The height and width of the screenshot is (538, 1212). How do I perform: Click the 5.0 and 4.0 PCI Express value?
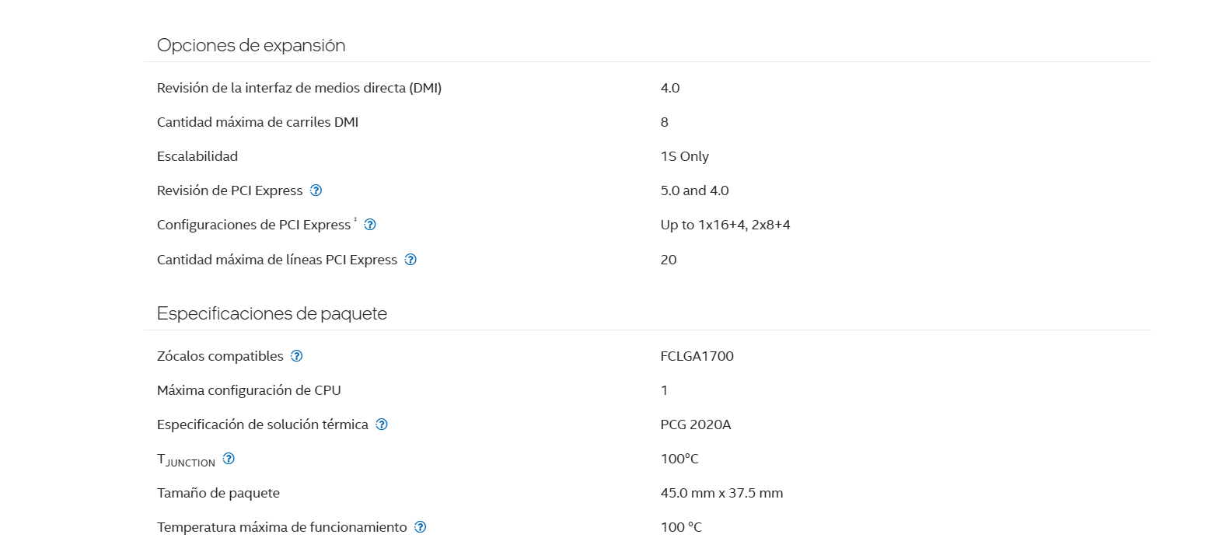point(695,190)
